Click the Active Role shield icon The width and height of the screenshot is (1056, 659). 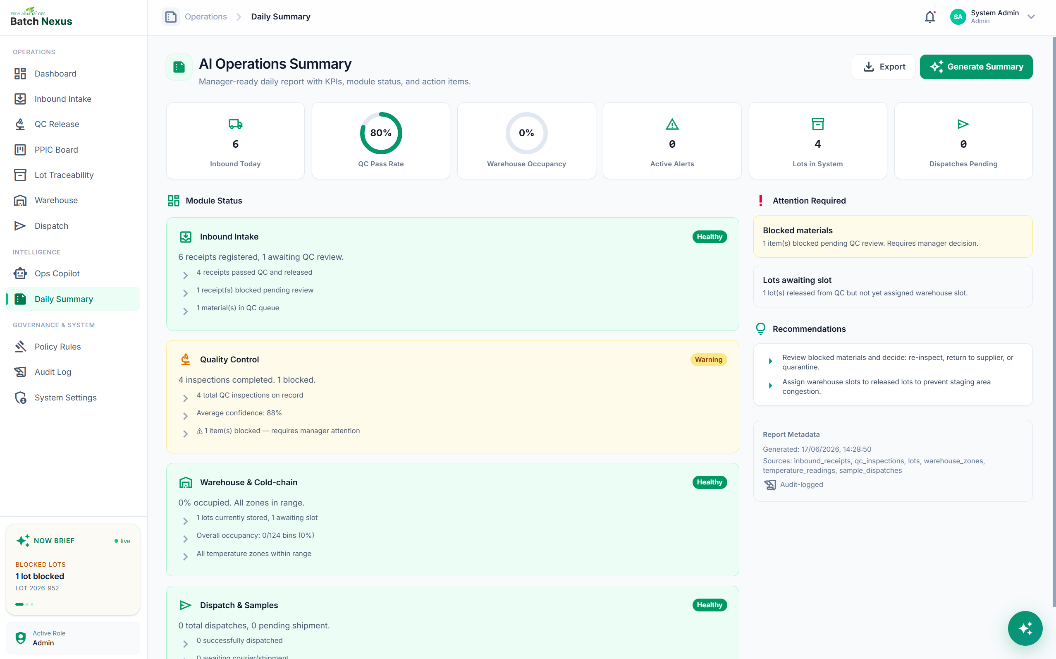(x=21, y=637)
